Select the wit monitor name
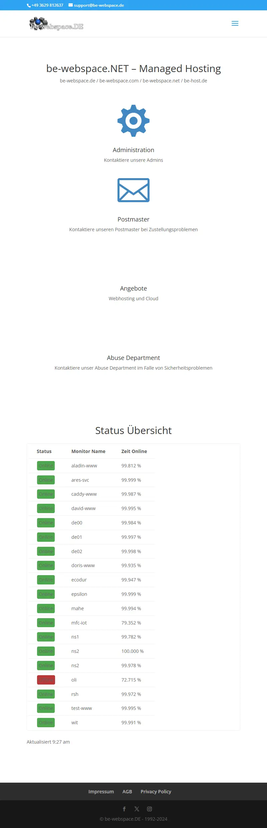The height and width of the screenshot is (828, 267). (x=74, y=723)
